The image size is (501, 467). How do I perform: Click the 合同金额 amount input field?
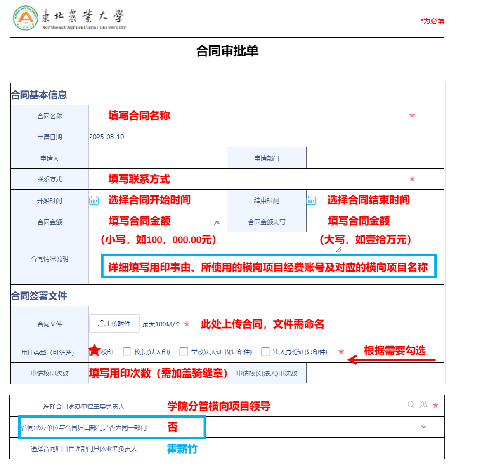153,222
